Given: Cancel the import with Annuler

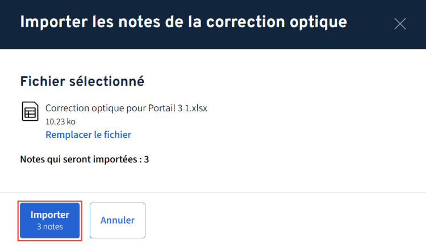Looking at the screenshot, I should click(x=118, y=220).
